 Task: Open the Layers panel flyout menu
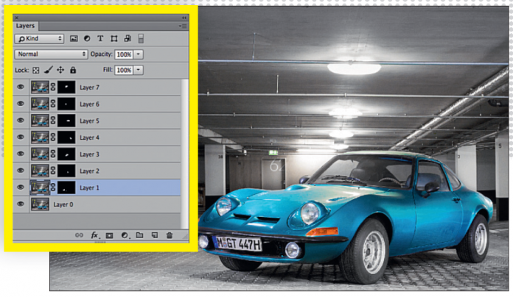click(x=183, y=25)
